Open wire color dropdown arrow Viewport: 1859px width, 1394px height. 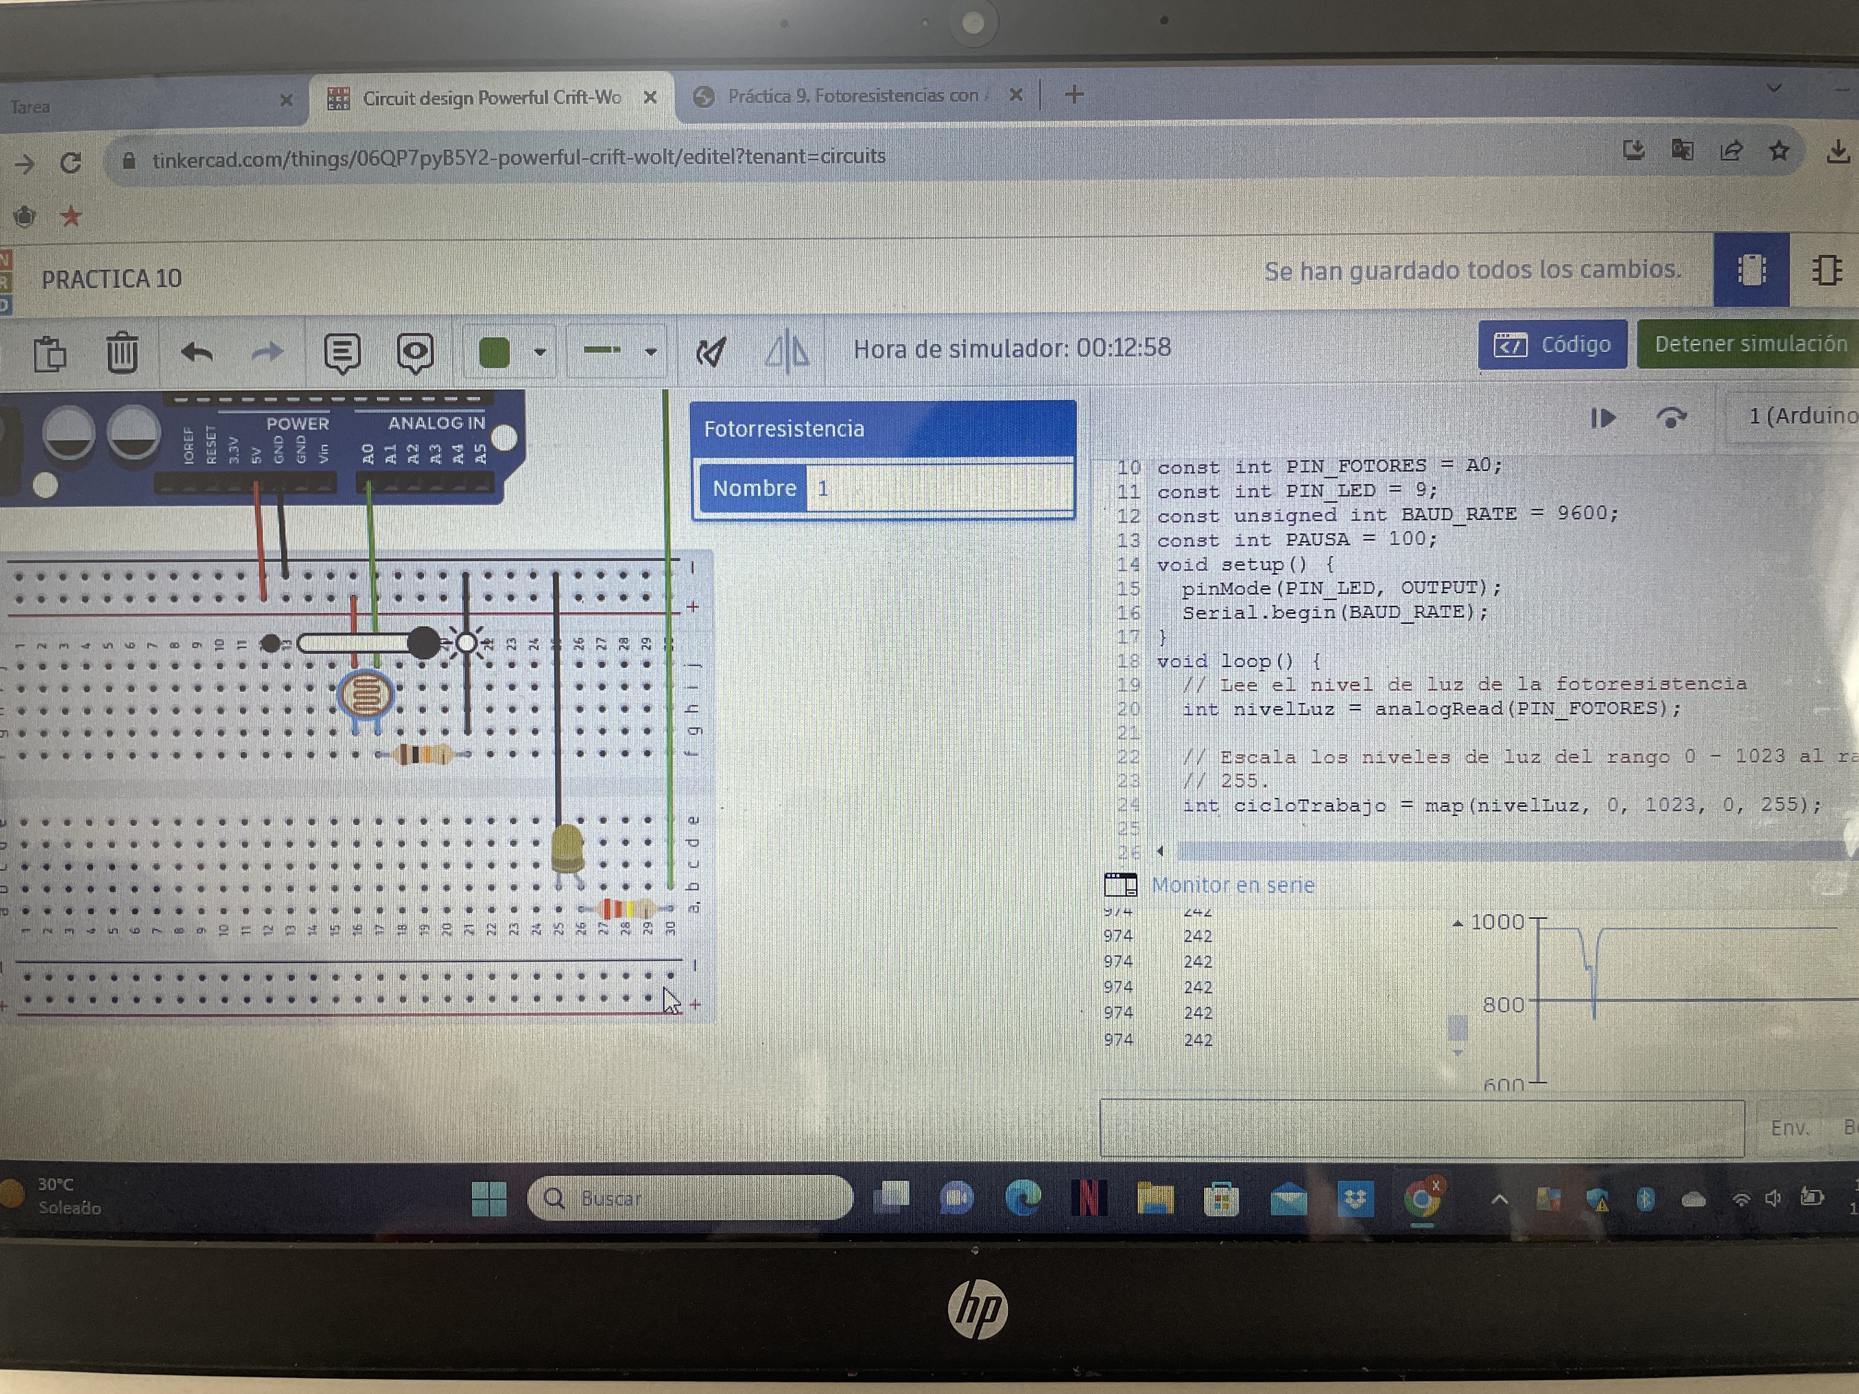(x=540, y=352)
